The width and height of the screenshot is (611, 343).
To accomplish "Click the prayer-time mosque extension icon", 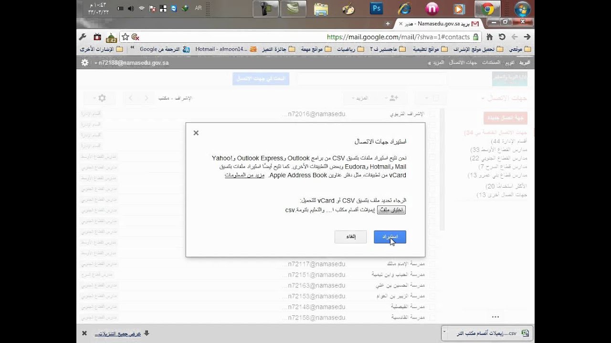I will tap(111, 37).
